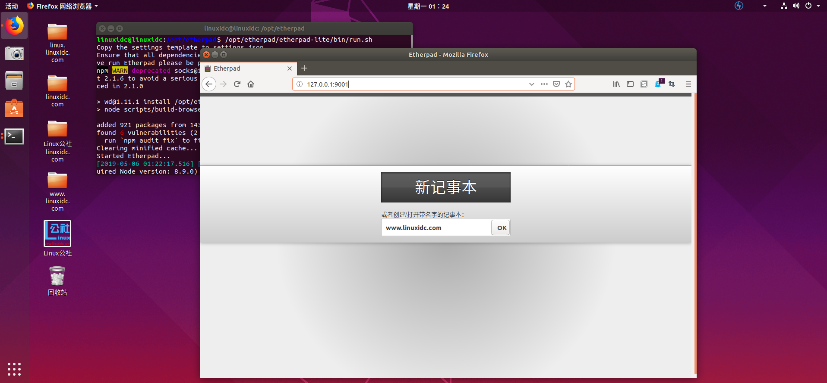Click the timestamp [2019-05-06 01:22:17.516] in terminal

pyautogui.click(x=145, y=164)
